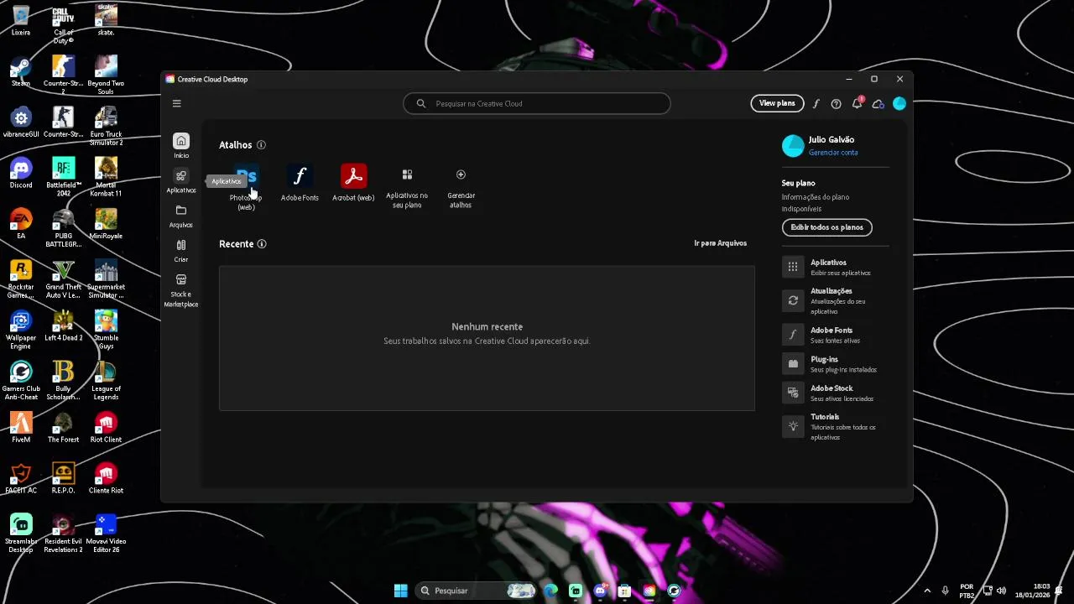Select the Riot Client desktop icon

(106, 428)
